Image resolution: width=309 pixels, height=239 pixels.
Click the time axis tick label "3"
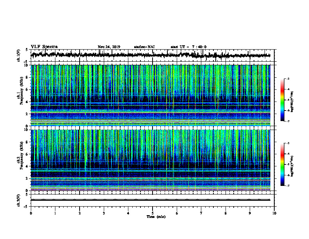coord(104,213)
